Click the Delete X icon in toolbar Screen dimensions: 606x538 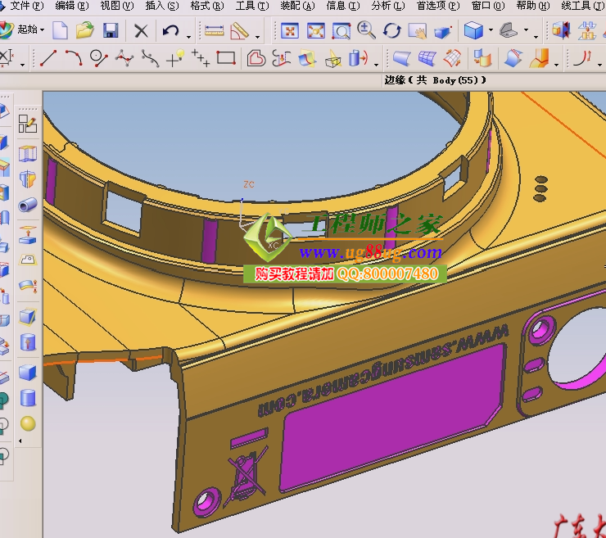pos(141,31)
